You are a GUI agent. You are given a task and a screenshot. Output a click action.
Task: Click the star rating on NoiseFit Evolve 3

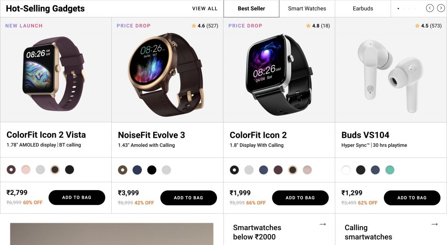coord(205,26)
